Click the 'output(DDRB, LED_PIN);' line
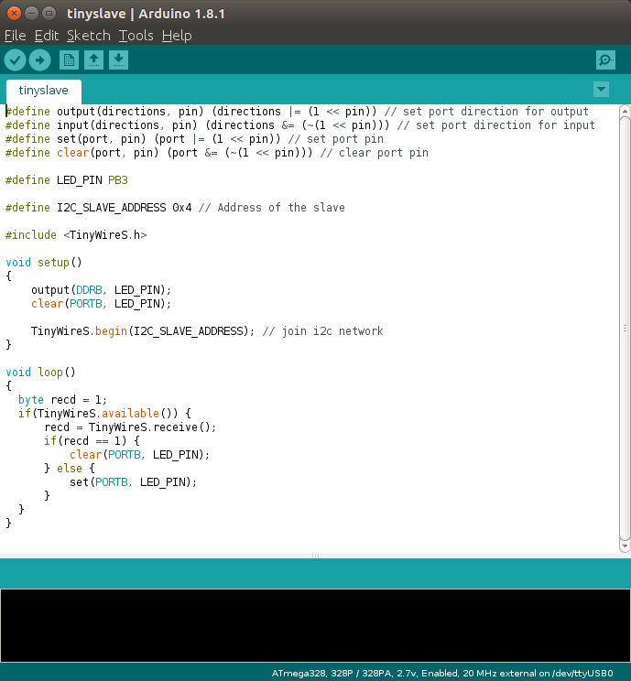 coord(101,290)
